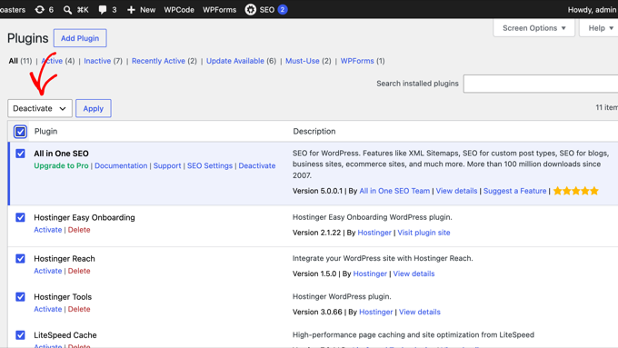Open Hostinger author link in Hostinger Tools row
This screenshot has width=618, height=348.
(x=376, y=312)
